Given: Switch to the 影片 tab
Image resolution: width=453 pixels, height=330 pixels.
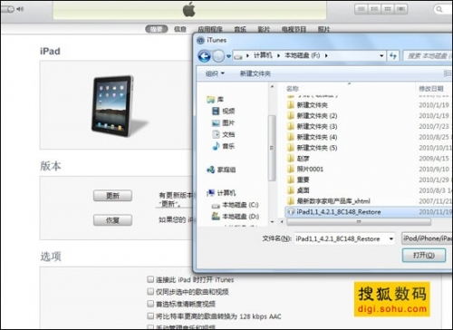Looking at the screenshot, I should point(264,29).
